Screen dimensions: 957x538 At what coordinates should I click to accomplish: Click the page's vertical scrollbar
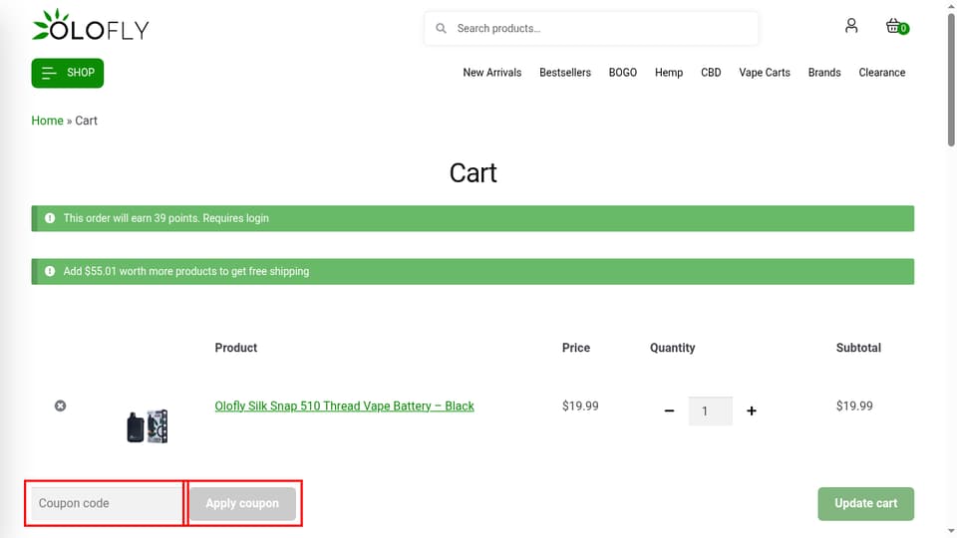(x=951, y=80)
